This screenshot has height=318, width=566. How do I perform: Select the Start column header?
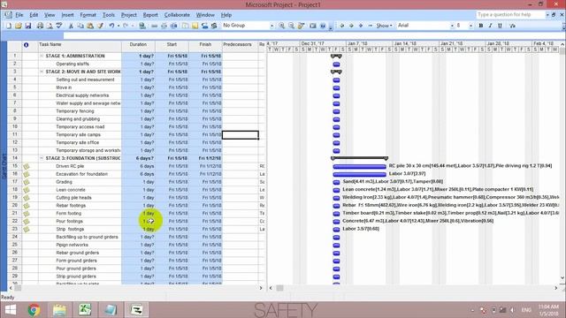click(172, 46)
